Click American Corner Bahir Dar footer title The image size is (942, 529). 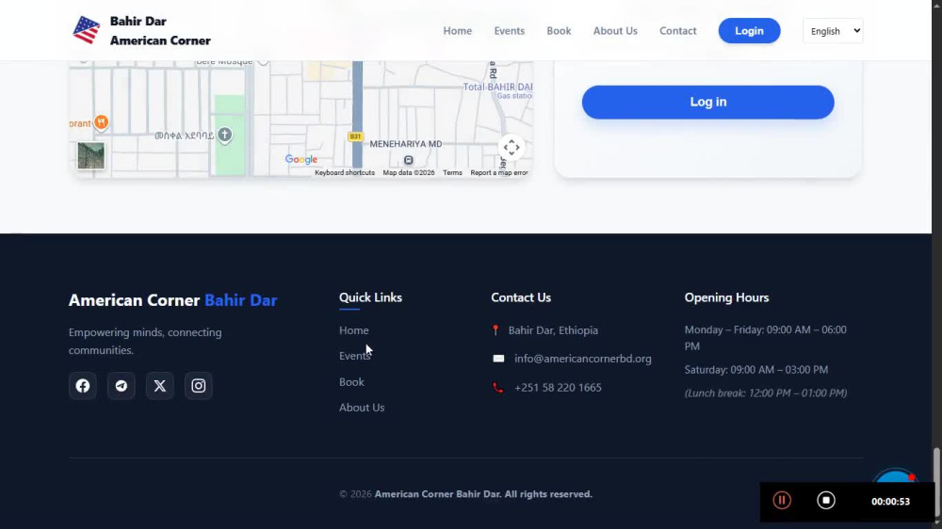(173, 299)
